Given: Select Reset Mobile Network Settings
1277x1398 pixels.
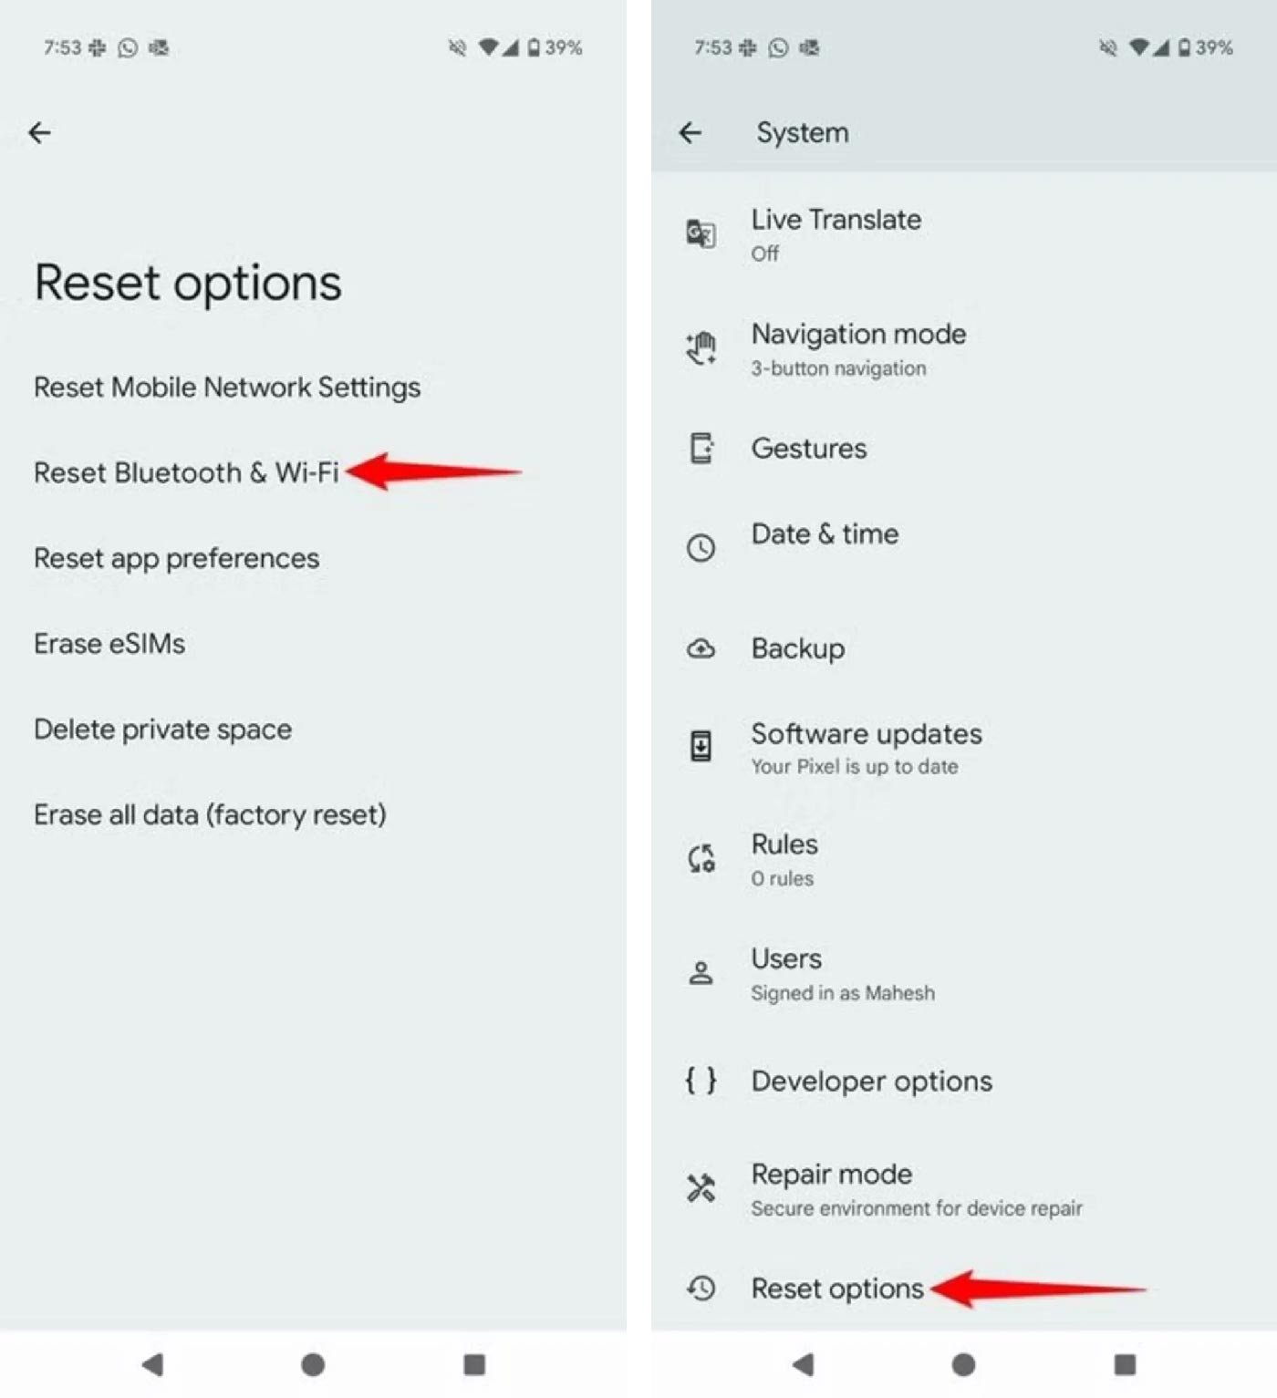Looking at the screenshot, I should click(x=227, y=388).
